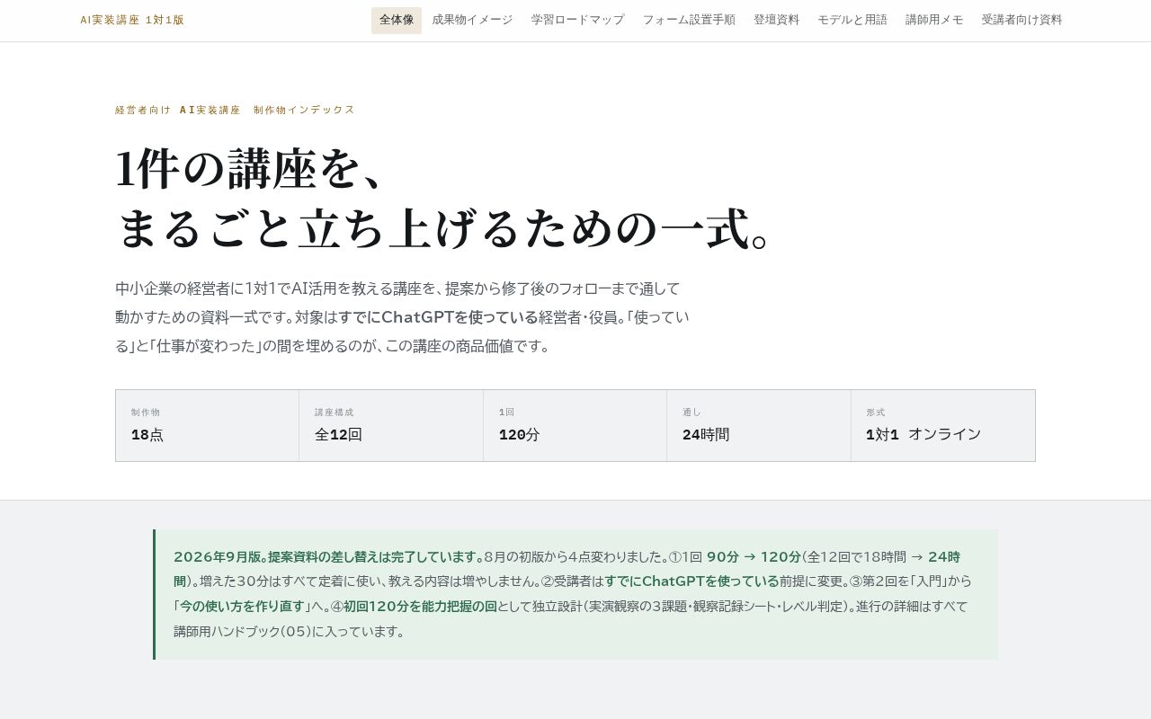Go to 成果物イメージ section

[472, 20]
